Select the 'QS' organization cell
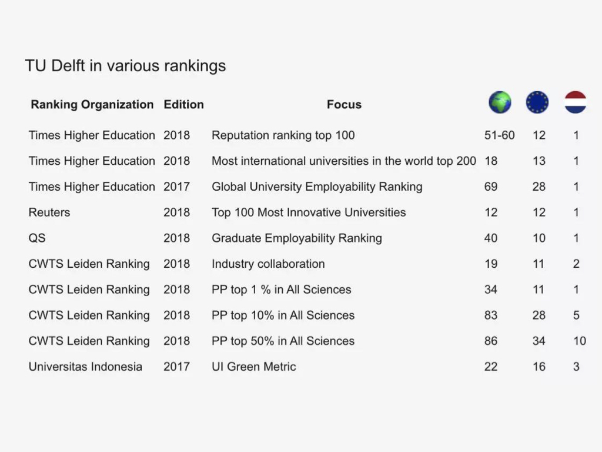 37,238
